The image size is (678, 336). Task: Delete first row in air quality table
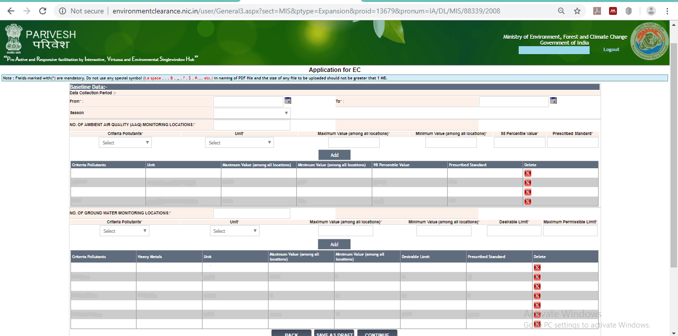tap(528, 173)
